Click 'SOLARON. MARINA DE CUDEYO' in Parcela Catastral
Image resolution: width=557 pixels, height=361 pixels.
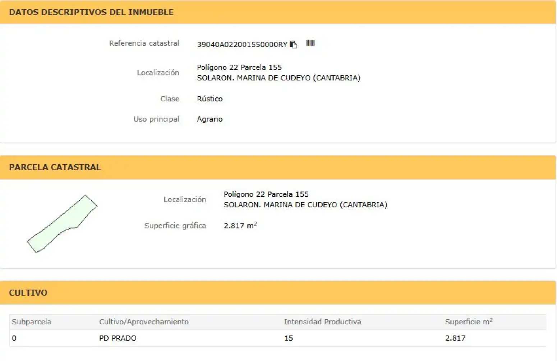click(280, 204)
